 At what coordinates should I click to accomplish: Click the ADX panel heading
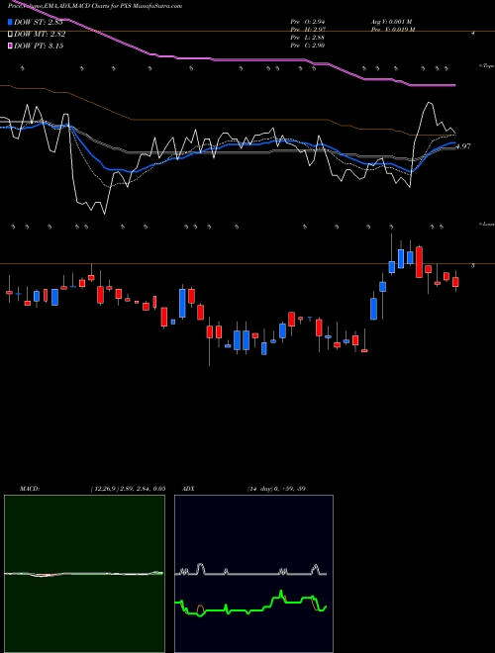click(x=189, y=489)
